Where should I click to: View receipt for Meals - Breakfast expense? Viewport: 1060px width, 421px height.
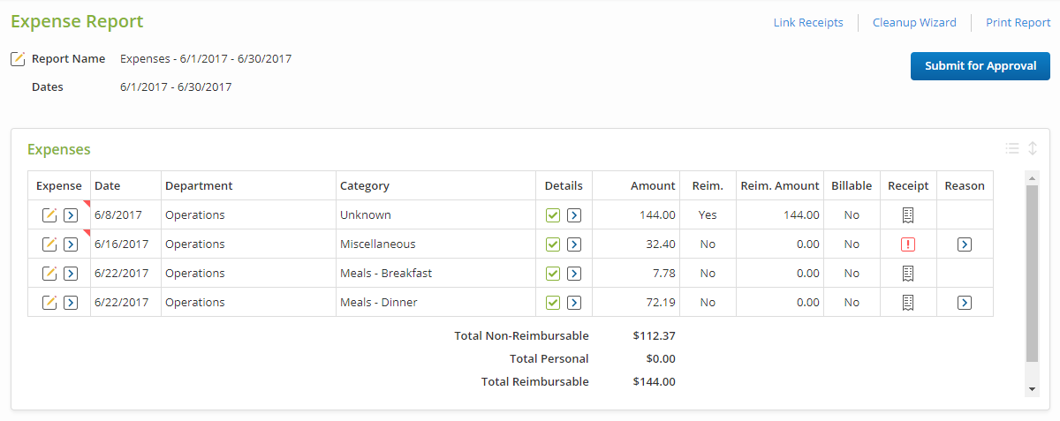click(908, 274)
